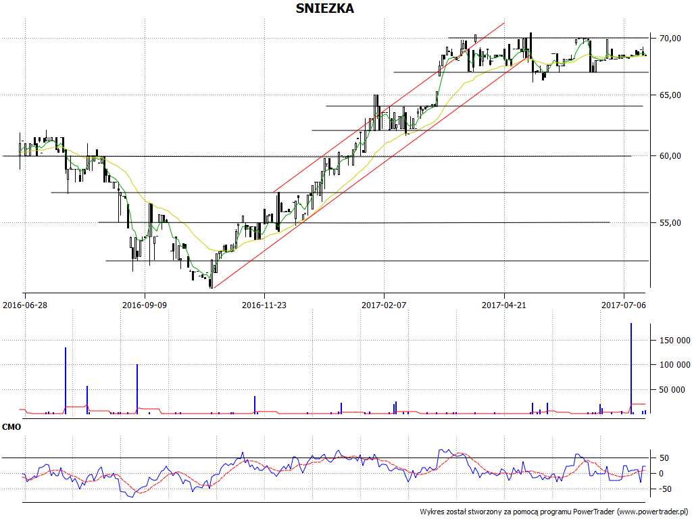Image resolution: width=692 pixels, height=519 pixels.
Task: Click the 2016-06-28 date label
Action: coord(25,305)
